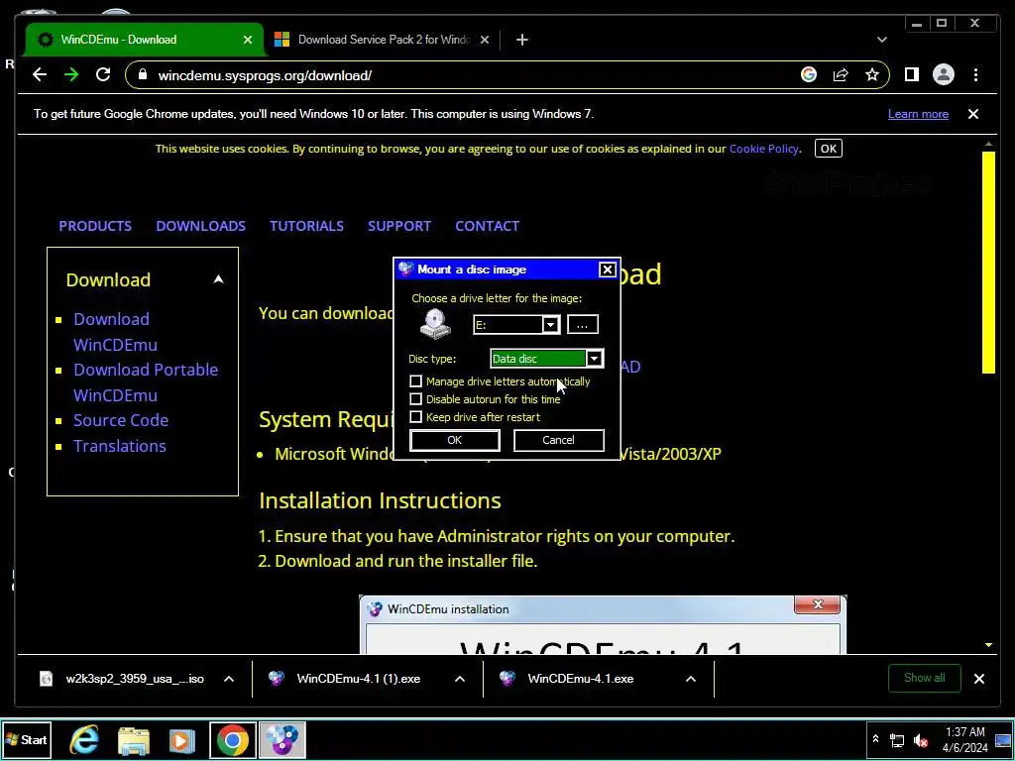Screen dimensions: 1015x761
Task: Open the Cookie Policy link
Action: pyautogui.click(x=763, y=149)
